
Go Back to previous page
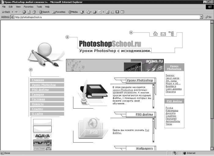[x=6, y=12]
